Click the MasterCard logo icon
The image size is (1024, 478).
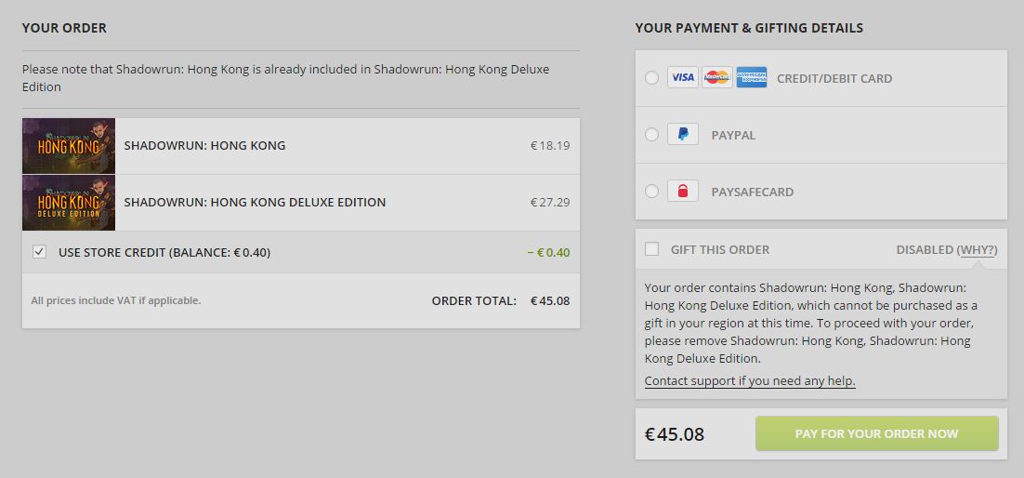click(717, 78)
